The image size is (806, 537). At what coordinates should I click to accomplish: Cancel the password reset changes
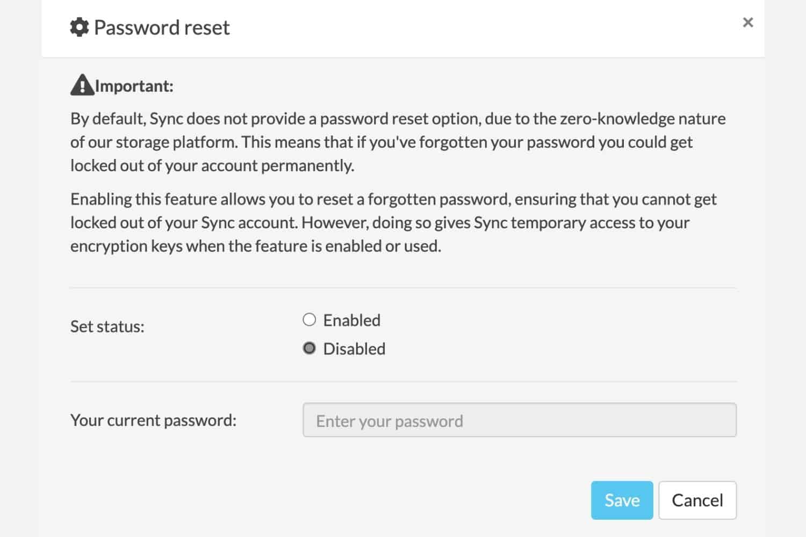(697, 500)
